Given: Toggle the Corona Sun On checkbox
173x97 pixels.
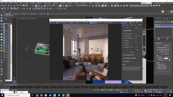Looking at the screenshot, I should [157, 45].
